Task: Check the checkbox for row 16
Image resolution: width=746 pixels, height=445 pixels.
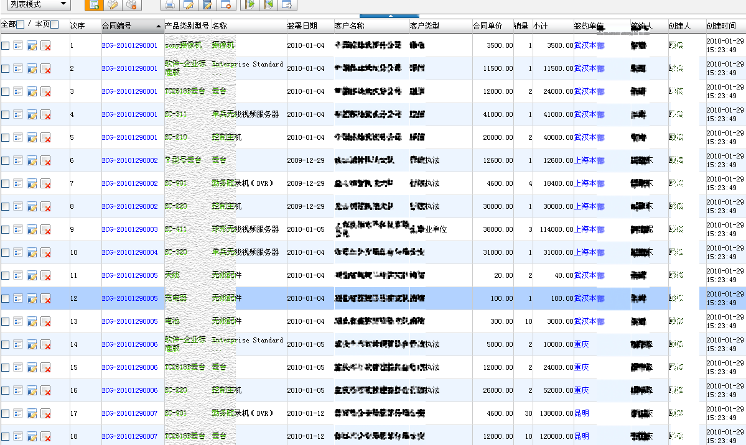Action: pos(5,391)
